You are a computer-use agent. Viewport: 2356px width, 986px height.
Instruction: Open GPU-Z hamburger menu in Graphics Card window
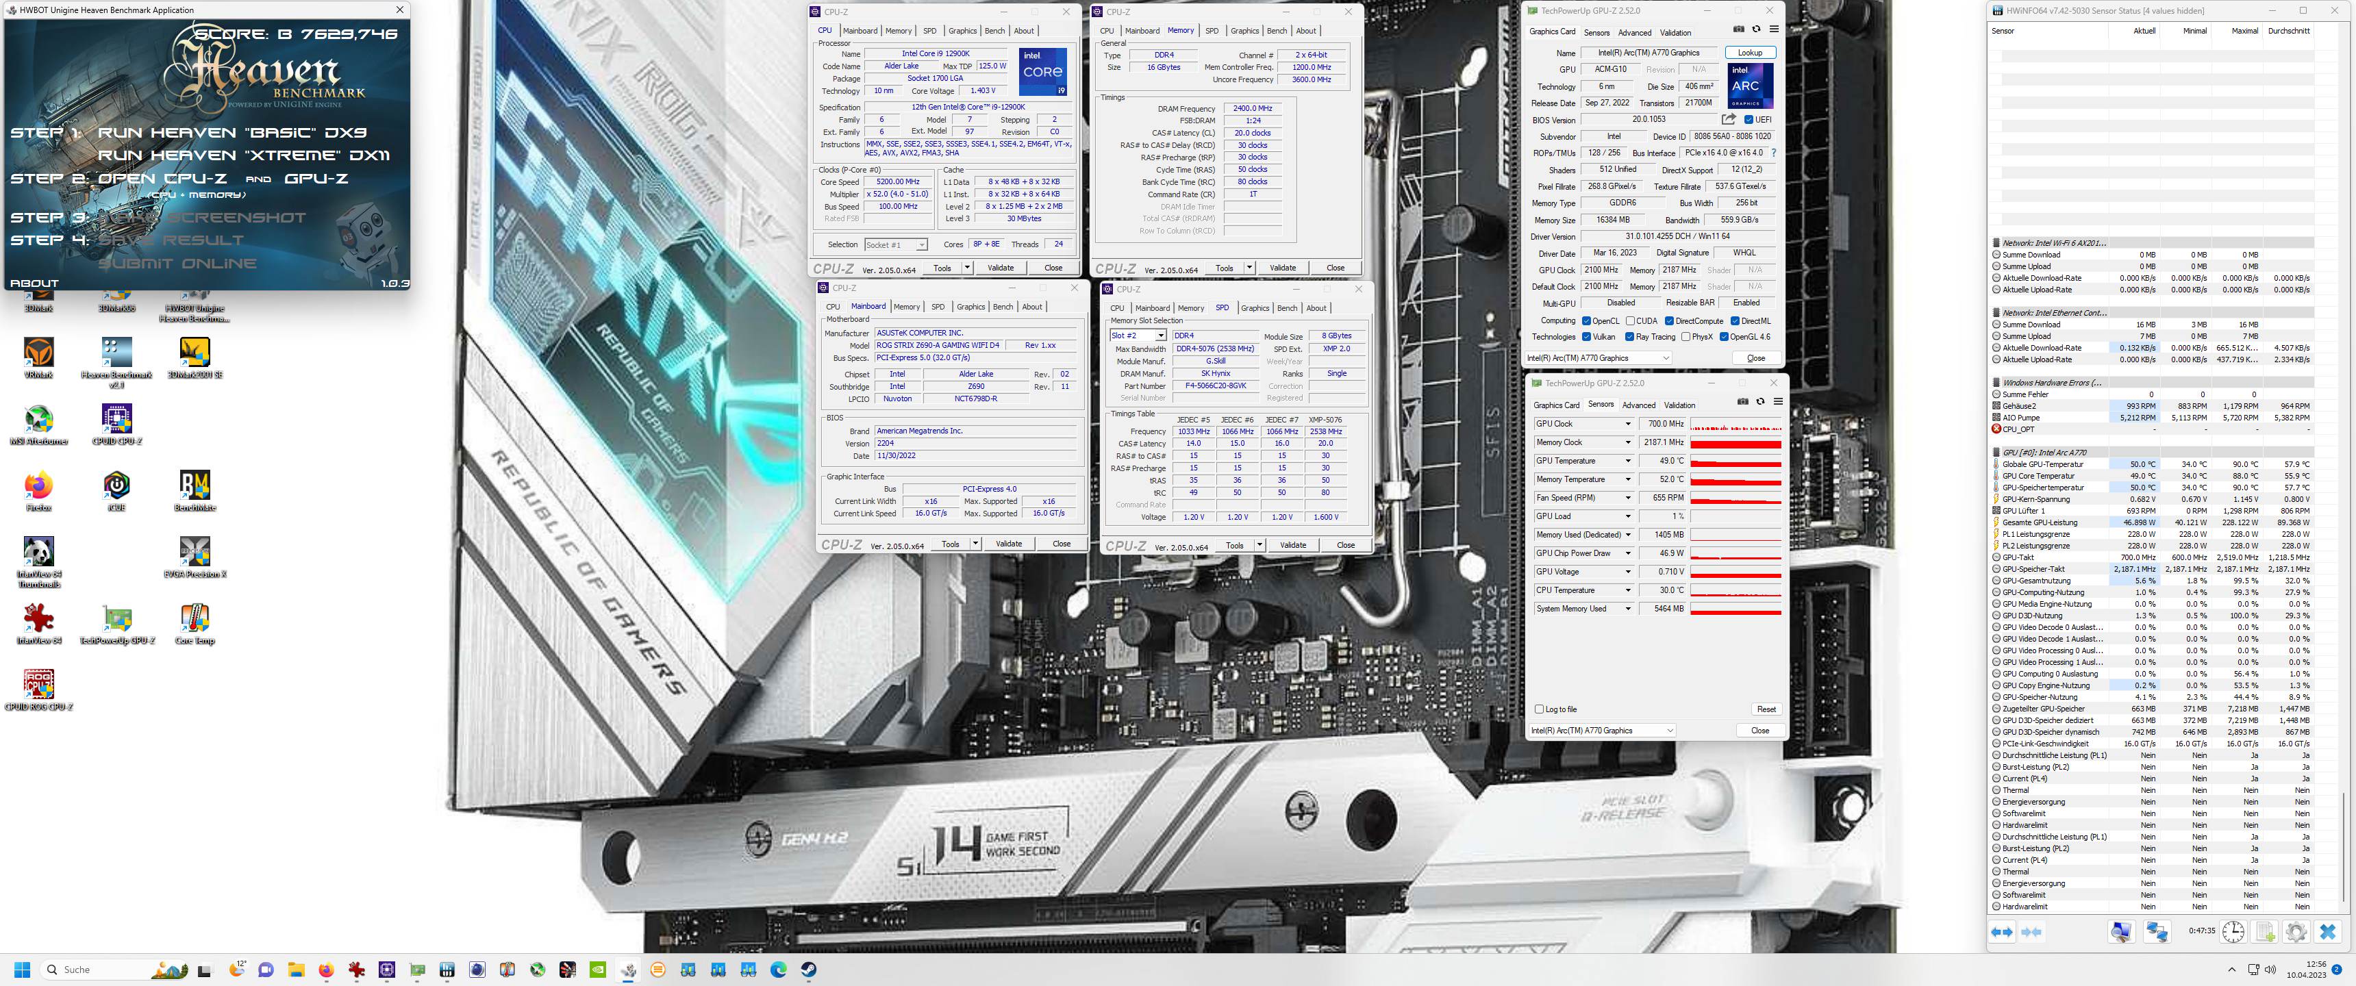1773,29
